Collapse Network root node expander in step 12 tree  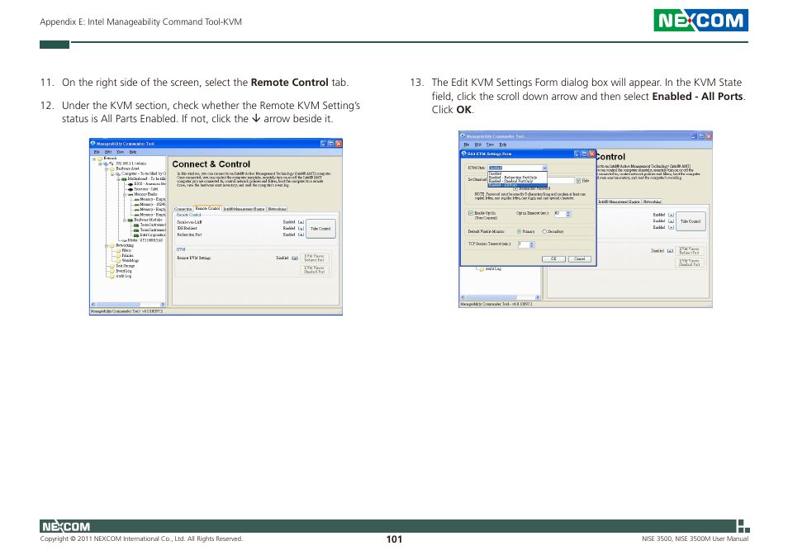click(x=94, y=159)
